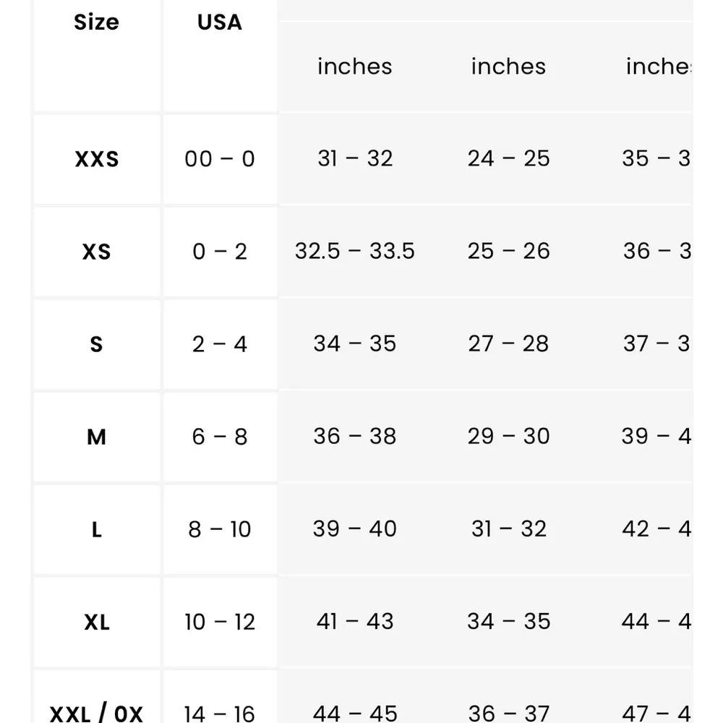Click the inches header above 24 – 25
This screenshot has width=723, height=723.
click(x=508, y=67)
